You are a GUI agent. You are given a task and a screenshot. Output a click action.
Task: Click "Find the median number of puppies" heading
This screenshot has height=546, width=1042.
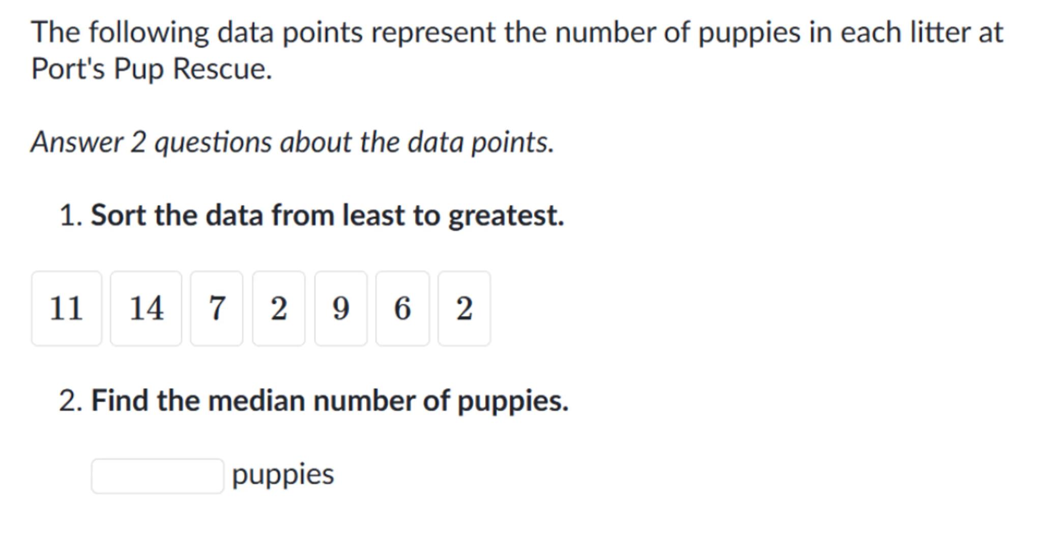(329, 401)
